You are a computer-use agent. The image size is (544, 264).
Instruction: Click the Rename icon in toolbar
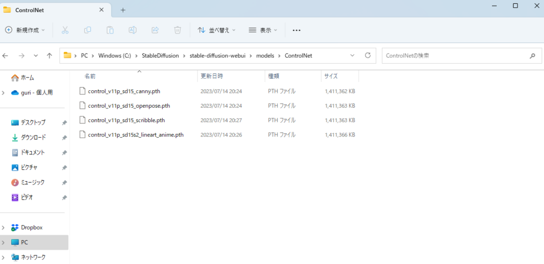point(133,30)
